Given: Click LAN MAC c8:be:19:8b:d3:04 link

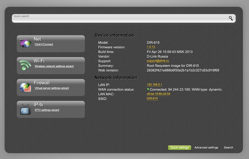Looking at the screenshot, I should pyautogui.click(x=158, y=94).
